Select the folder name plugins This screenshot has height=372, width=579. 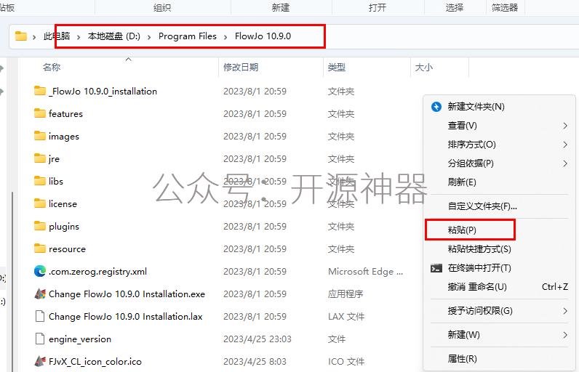(64, 227)
